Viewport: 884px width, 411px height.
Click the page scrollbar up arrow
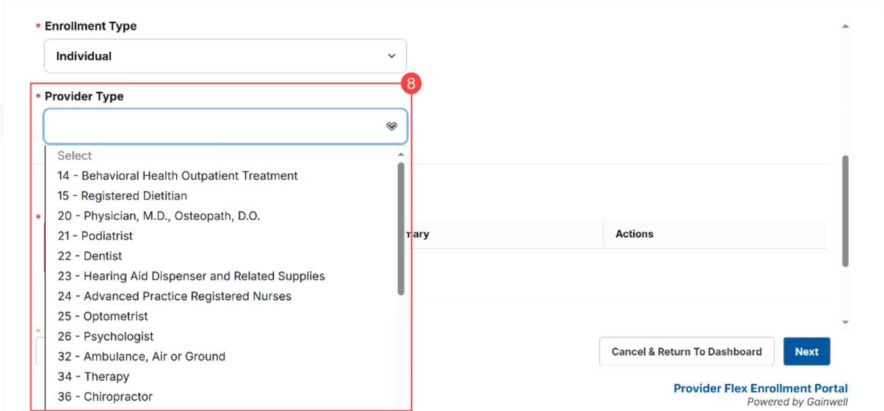(845, 26)
